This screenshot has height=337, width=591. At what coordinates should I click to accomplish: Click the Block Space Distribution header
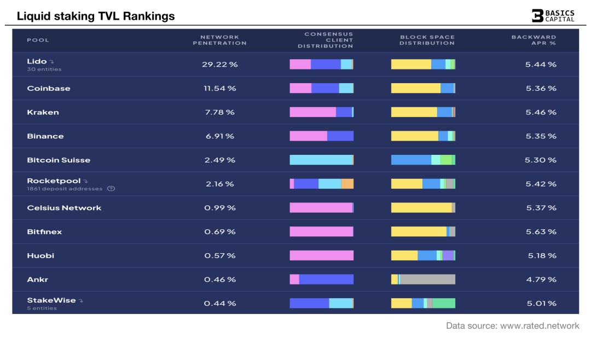click(427, 40)
